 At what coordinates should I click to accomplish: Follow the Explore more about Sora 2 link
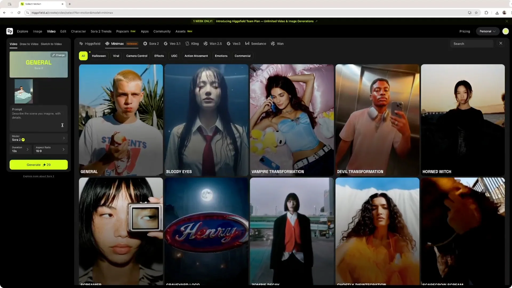click(x=38, y=176)
